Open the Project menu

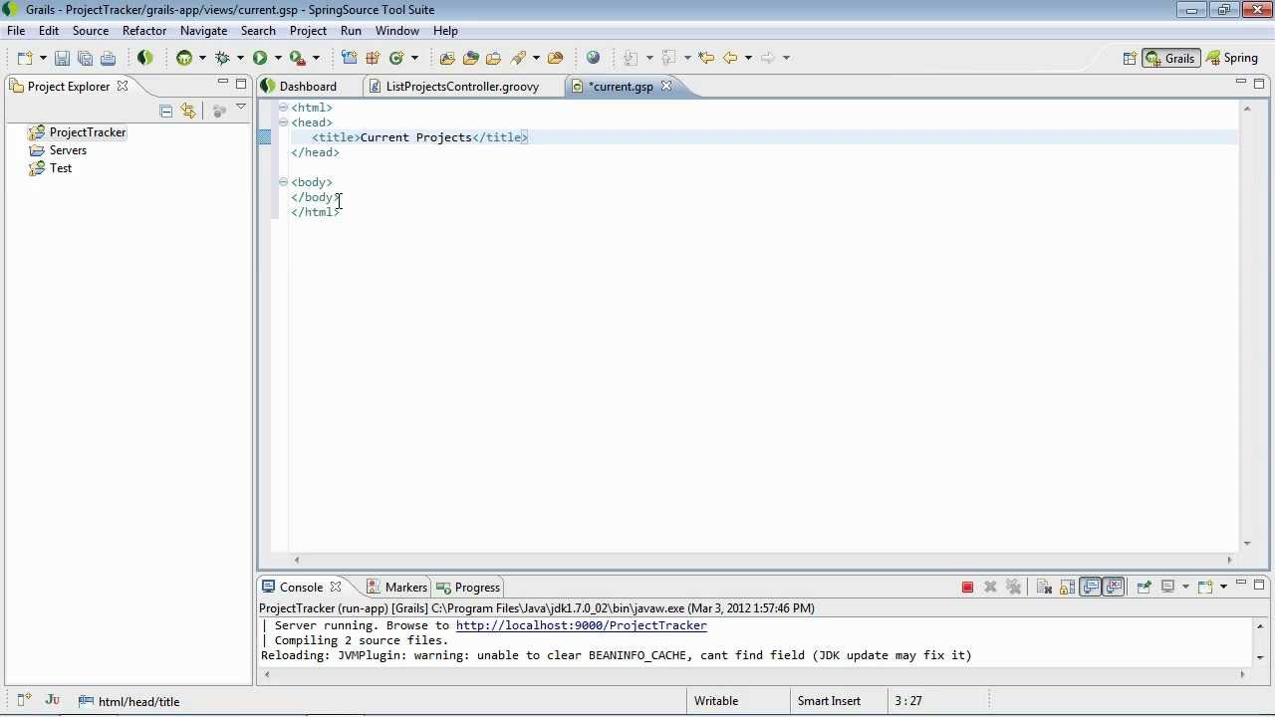308,31
